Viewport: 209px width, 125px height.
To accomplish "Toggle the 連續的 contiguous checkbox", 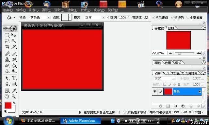I will pos(172,17).
